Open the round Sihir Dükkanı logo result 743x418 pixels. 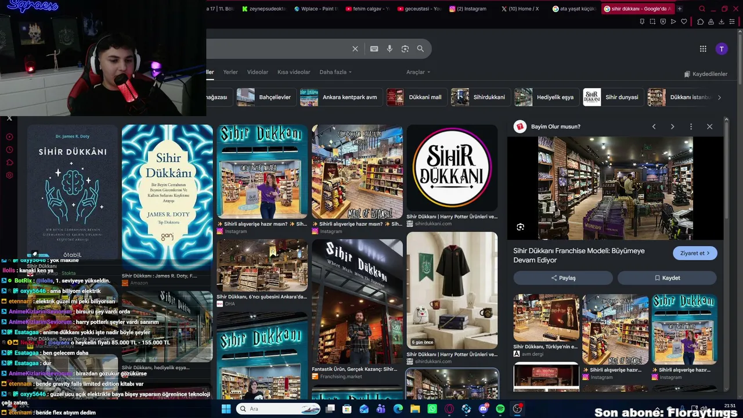pos(452,168)
